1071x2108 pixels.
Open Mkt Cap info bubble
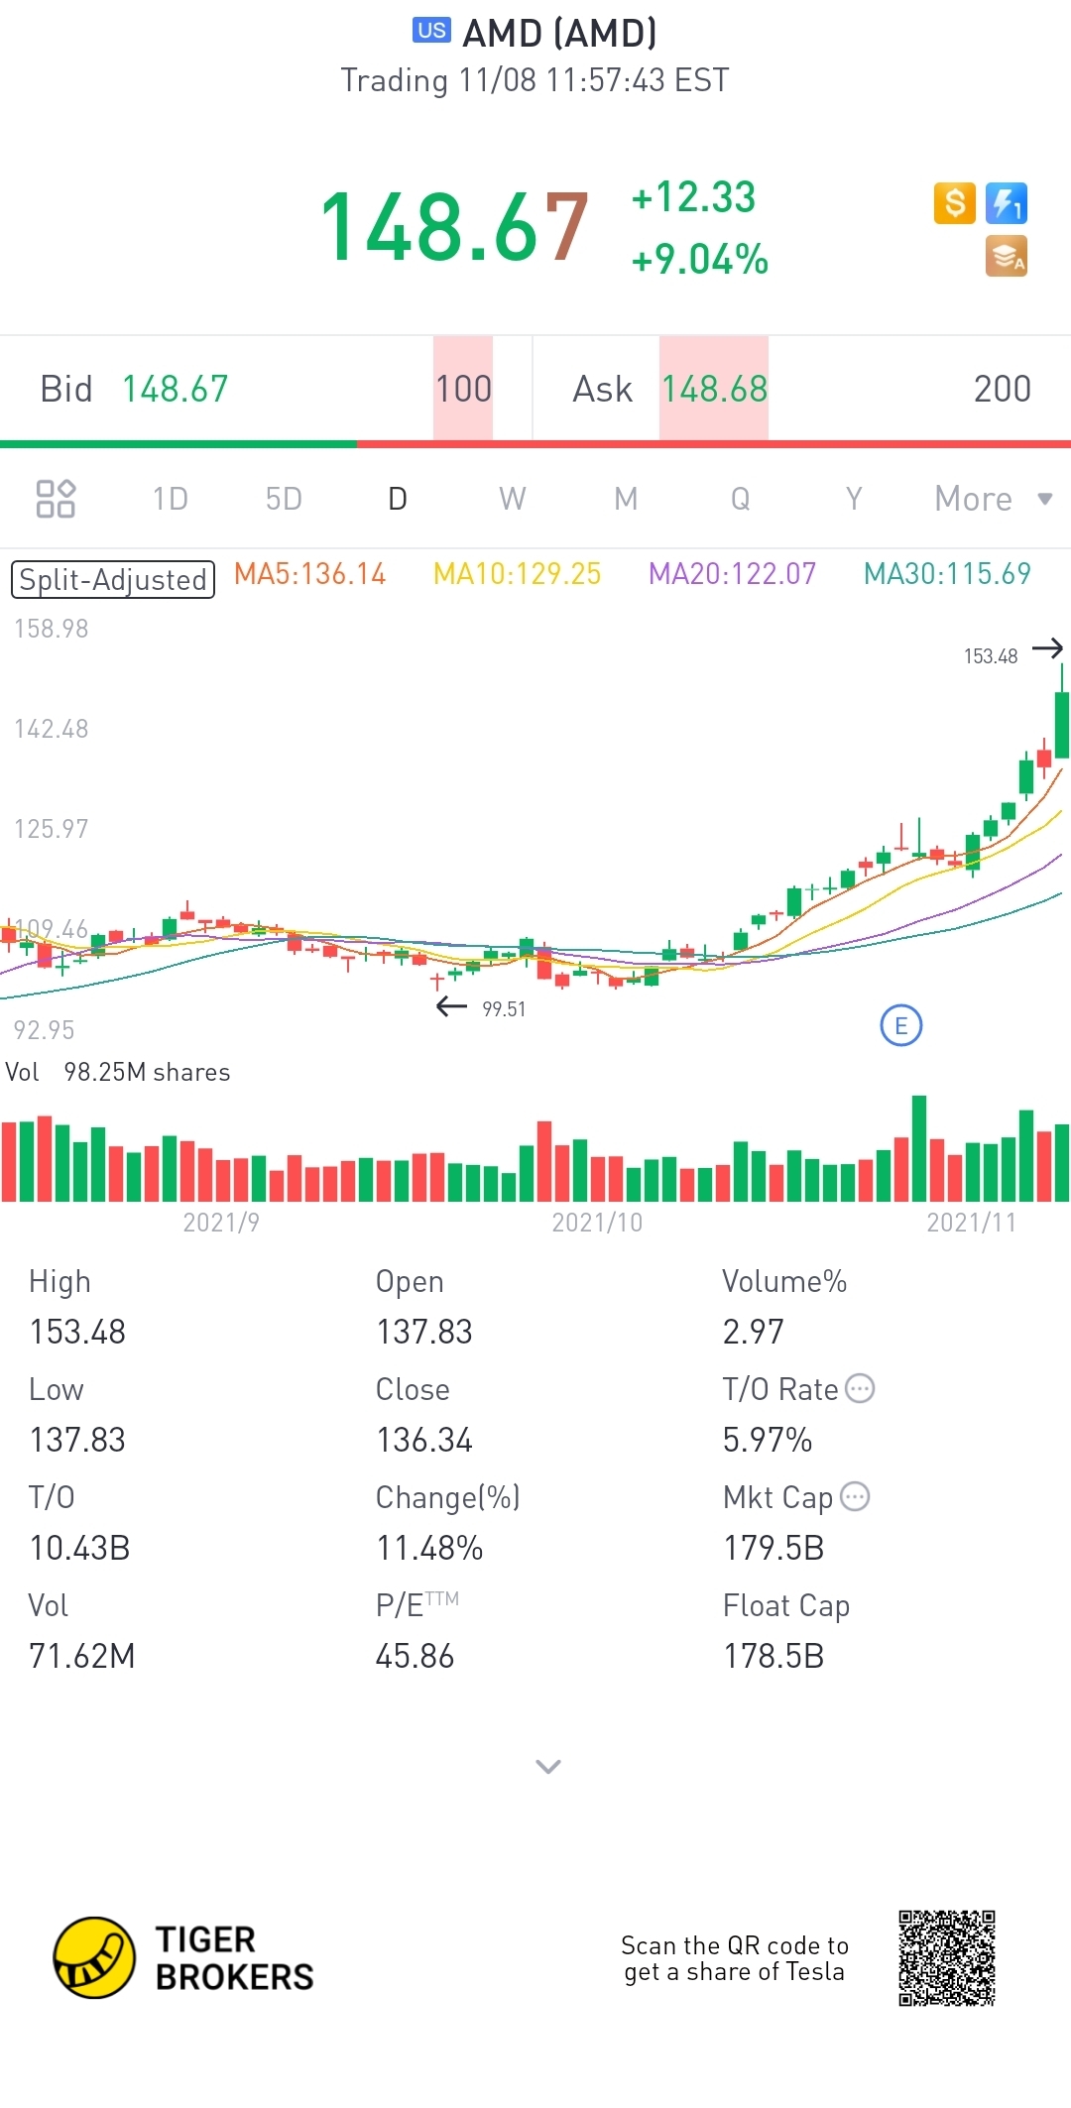tap(855, 1496)
